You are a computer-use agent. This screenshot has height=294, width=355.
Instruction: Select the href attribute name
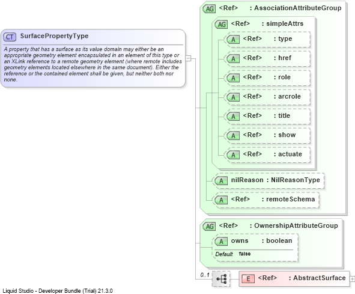pyautogui.click(x=285, y=58)
